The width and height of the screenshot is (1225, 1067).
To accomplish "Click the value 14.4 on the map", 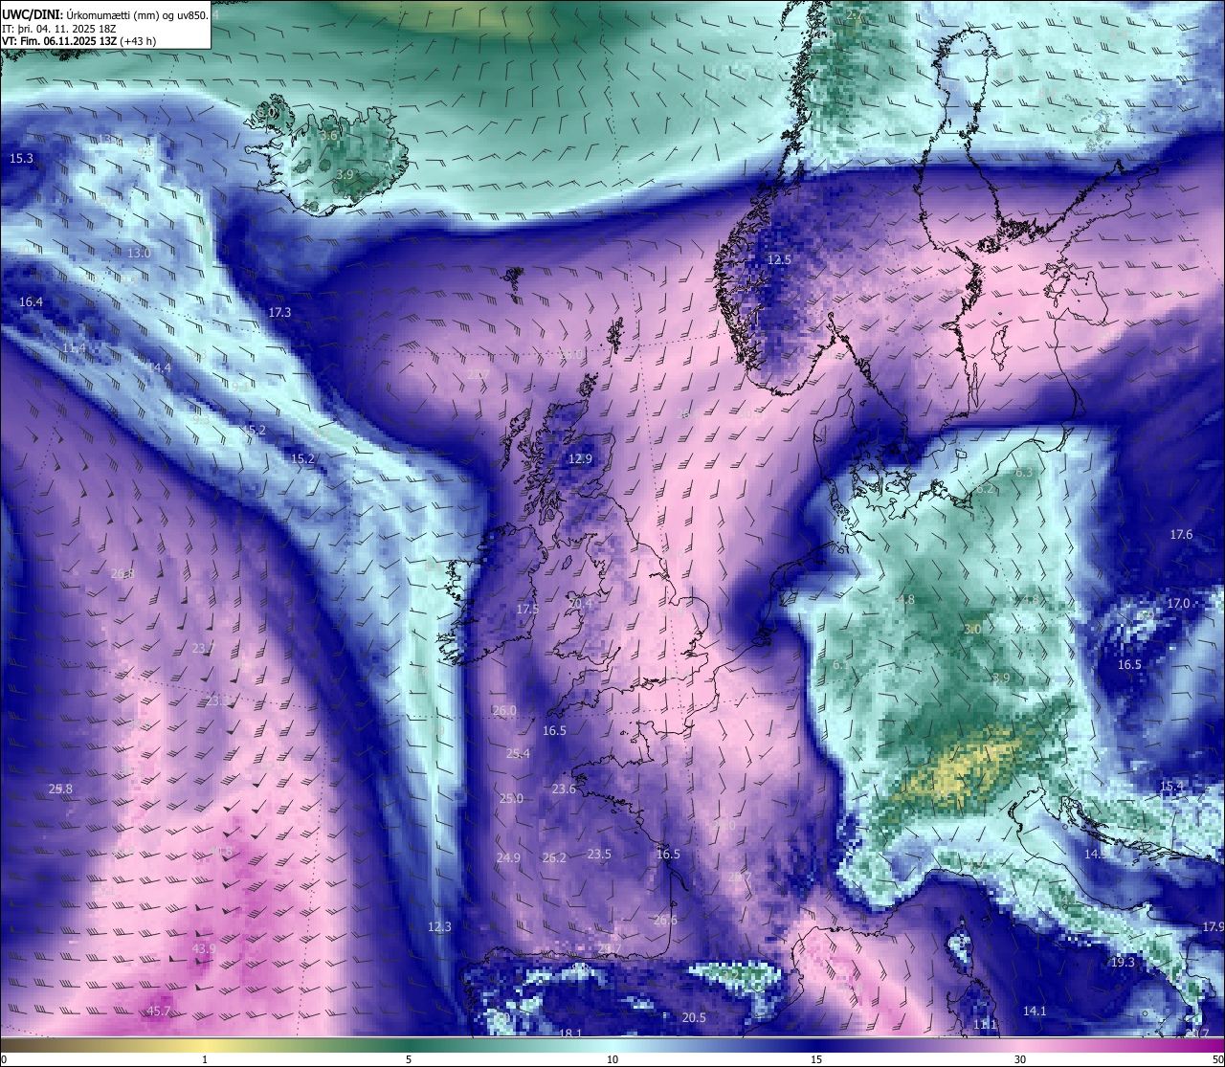I will [x=159, y=367].
